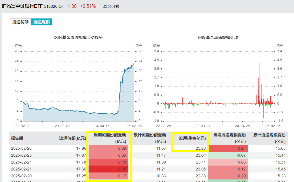Click the 日度基金流通规模变动 chart title

218,37
